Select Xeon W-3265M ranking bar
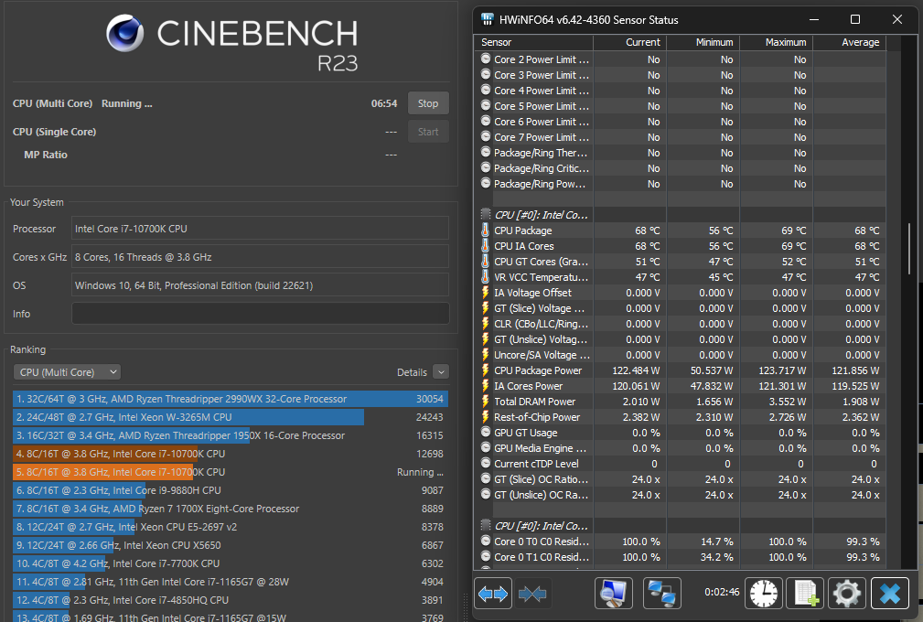This screenshot has height=622, width=923. (231, 417)
